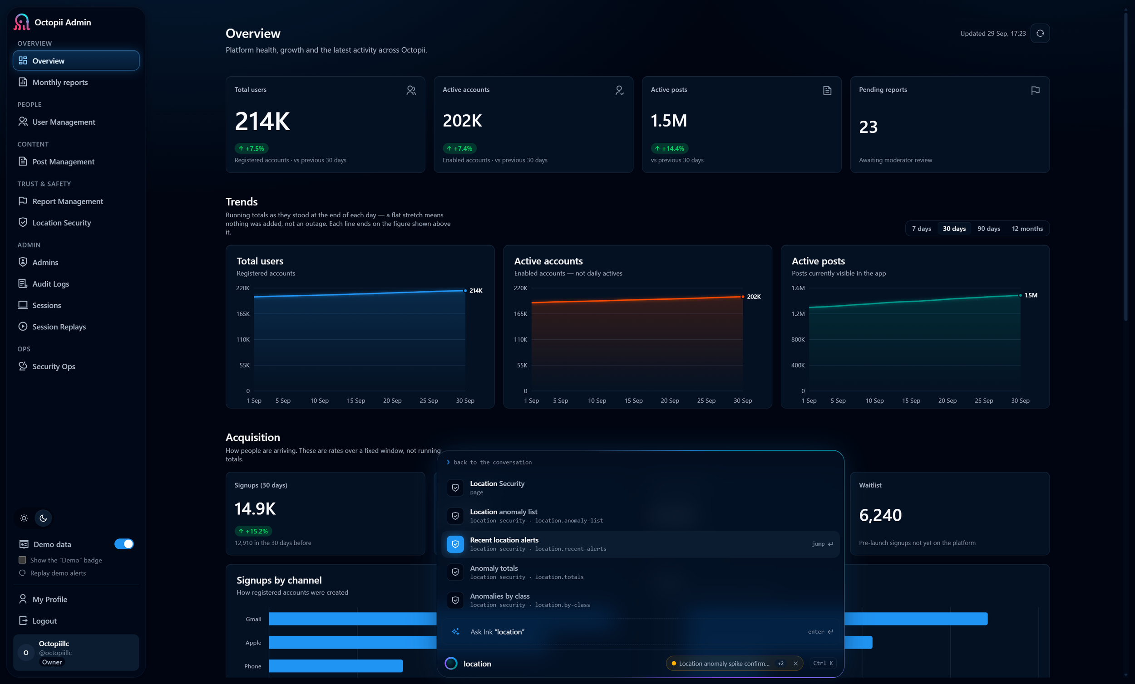Open Location Security page result
Screen dimensions: 1135x684
pos(640,488)
